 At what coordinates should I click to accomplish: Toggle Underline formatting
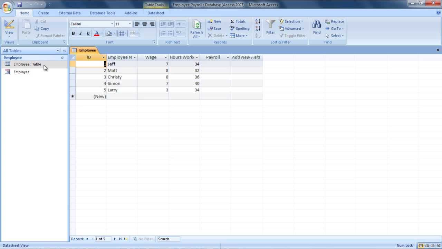click(88, 33)
